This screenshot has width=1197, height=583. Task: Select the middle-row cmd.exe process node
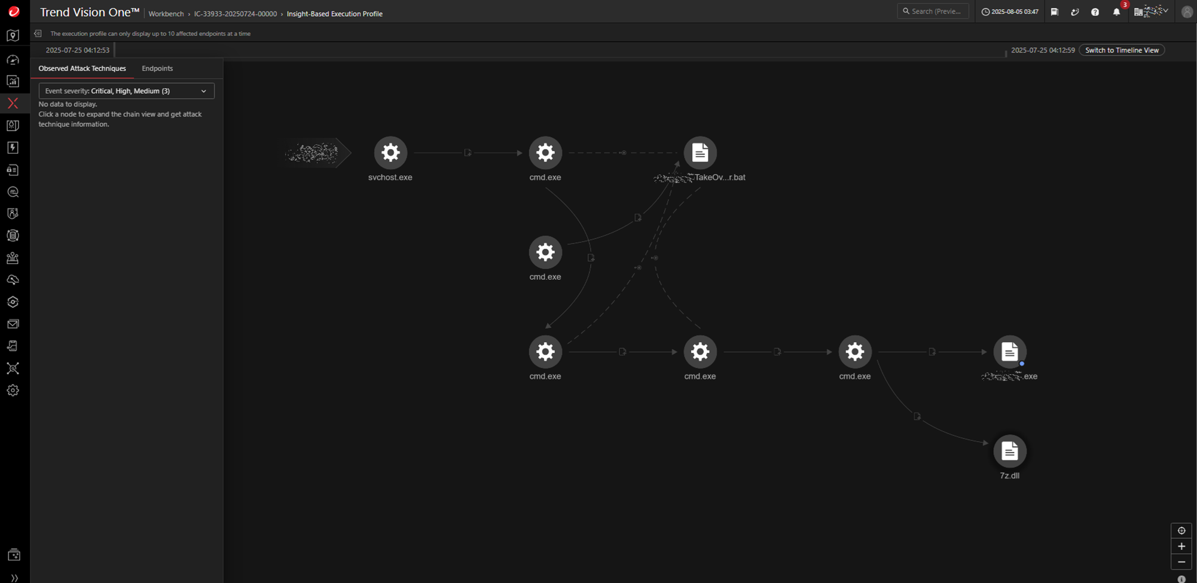click(545, 252)
